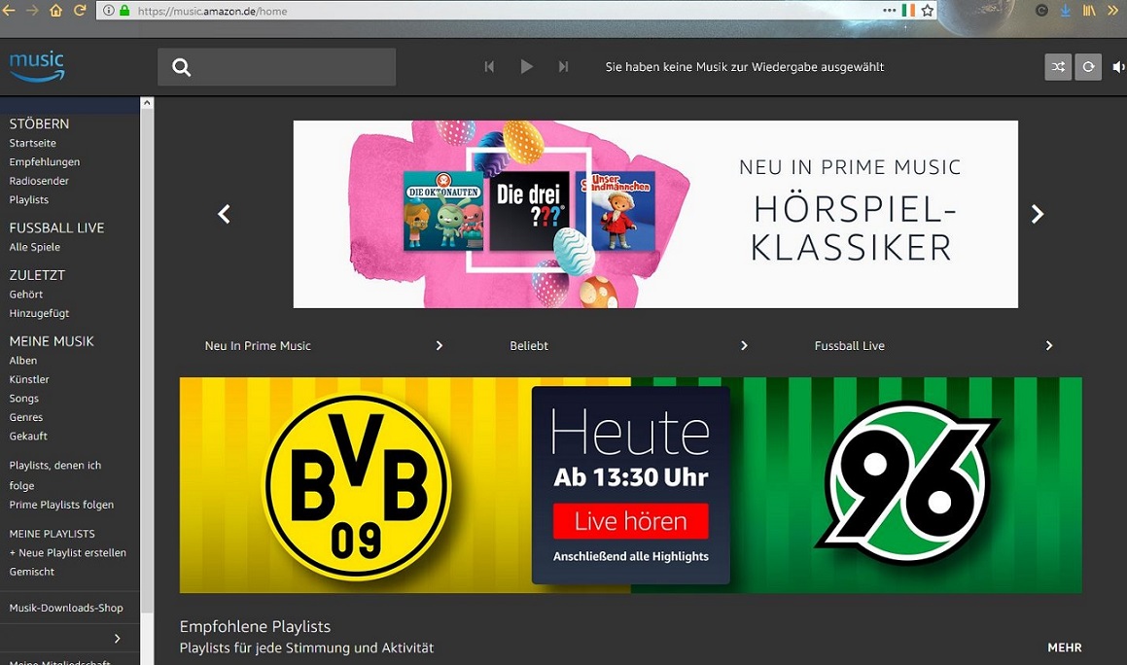Toggle repeat mode
1127x665 pixels.
[1088, 67]
